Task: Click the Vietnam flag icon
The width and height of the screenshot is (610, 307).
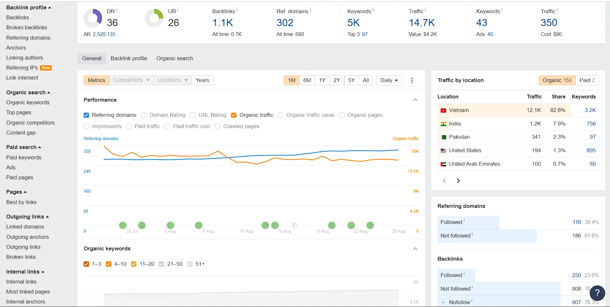Action: 444,110
